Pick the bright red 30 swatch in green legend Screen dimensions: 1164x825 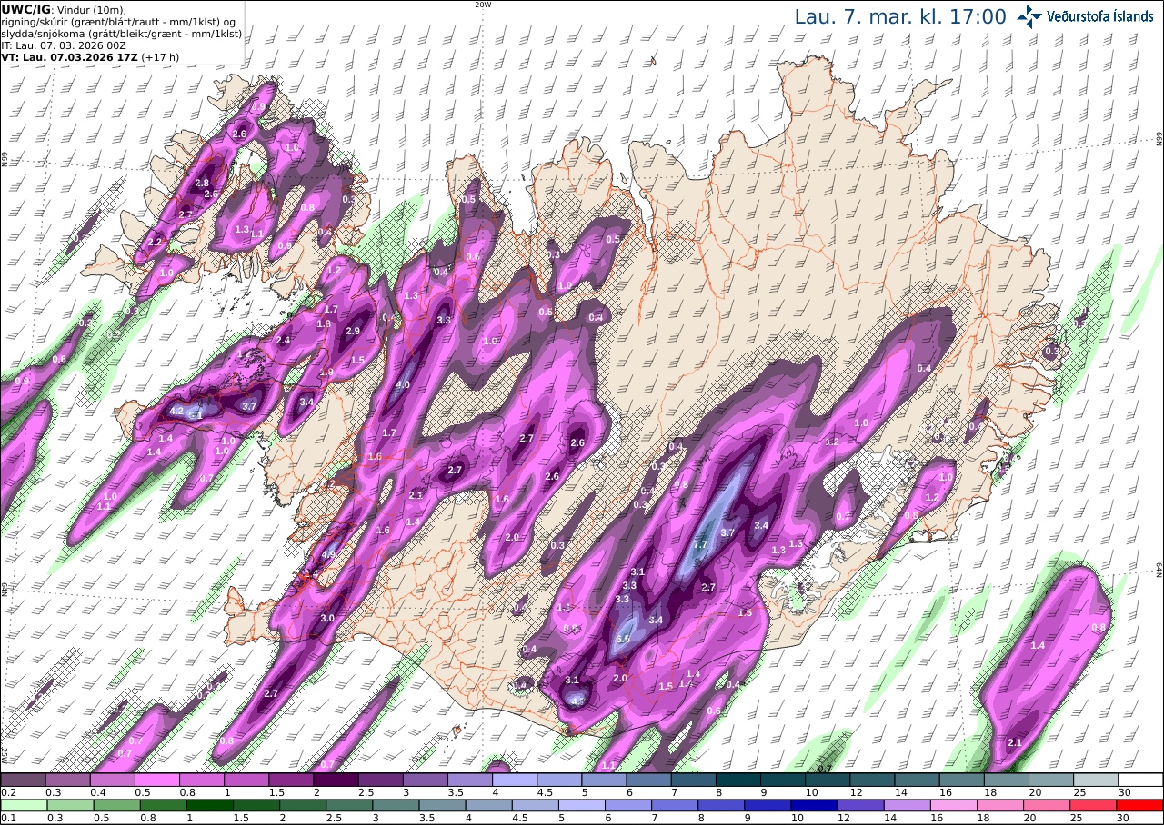(x=1141, y=805)
